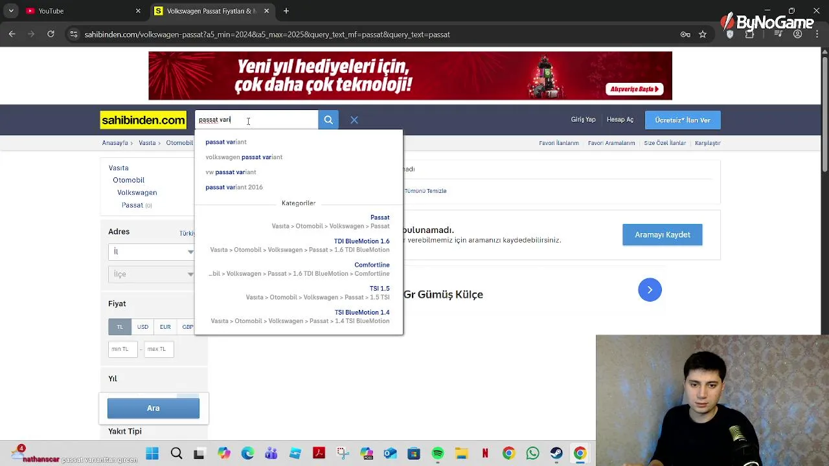Launch Copilot from the taskbar
The image size is (829, 466).
(x=224, y=454)
